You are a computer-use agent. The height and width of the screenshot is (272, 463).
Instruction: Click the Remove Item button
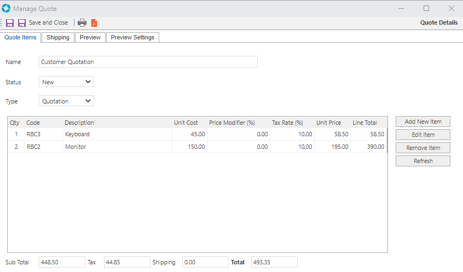pos(423,148)
